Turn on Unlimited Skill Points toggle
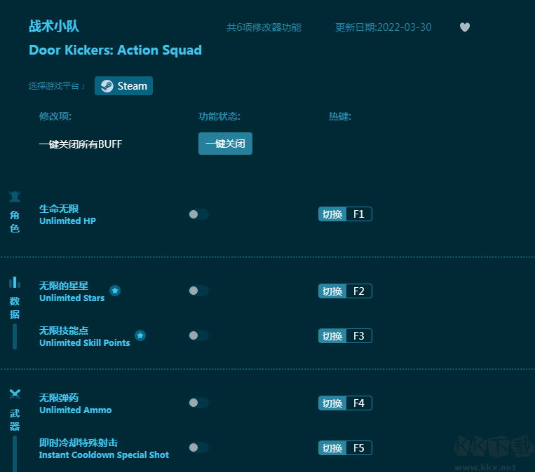Image resolution: width=535 pixels, height=472 pixels. (x=198, y=335)
